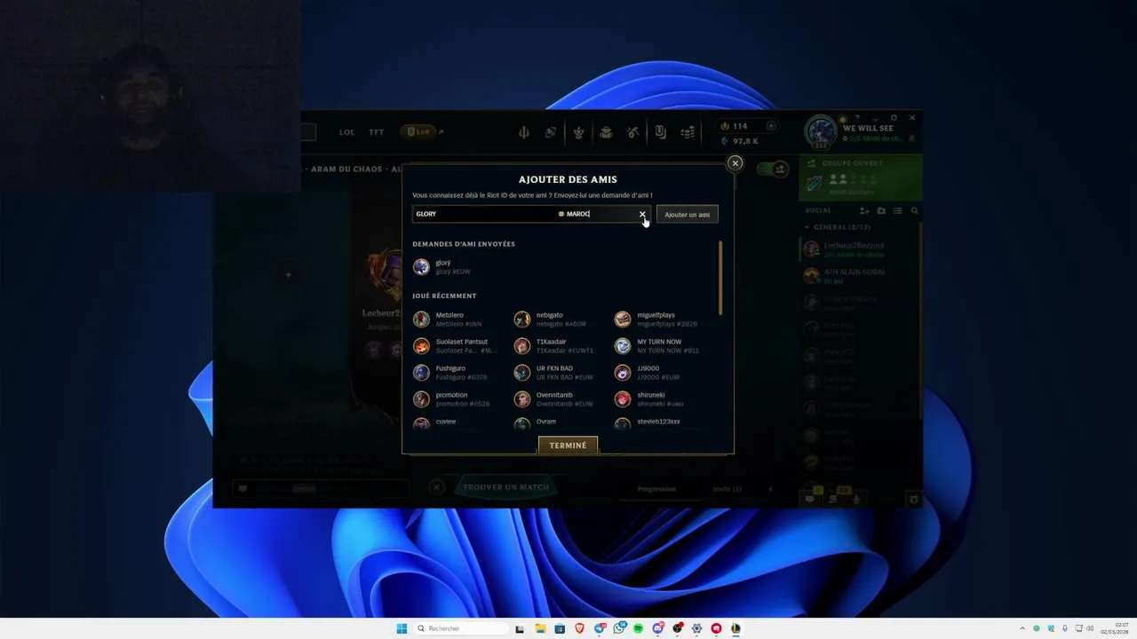Viewport: 1137px width, 639px height.
Task: Click the Groupe Ouvert party panel
Action: pyautogui.click(x=861, y=177)
